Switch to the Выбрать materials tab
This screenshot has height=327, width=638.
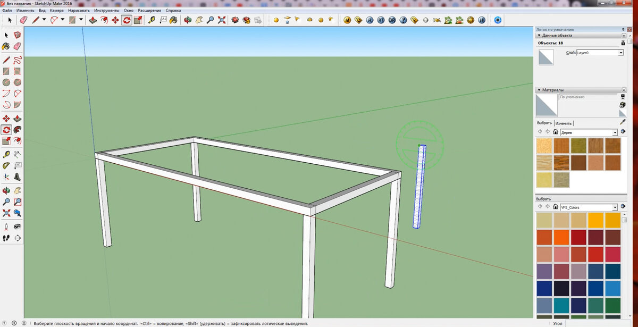click(545, 123)
